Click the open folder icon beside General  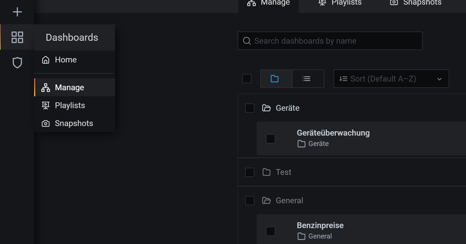[266, 200]
